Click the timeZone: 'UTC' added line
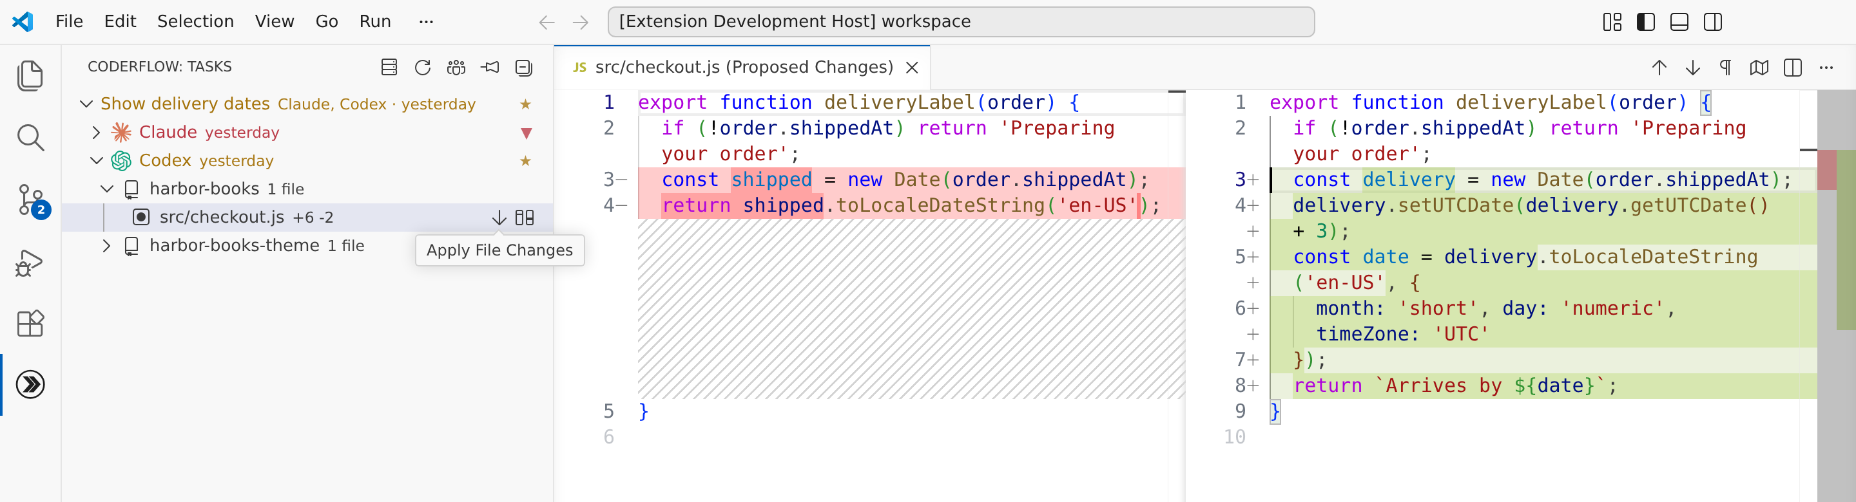 coord(1402,335)
